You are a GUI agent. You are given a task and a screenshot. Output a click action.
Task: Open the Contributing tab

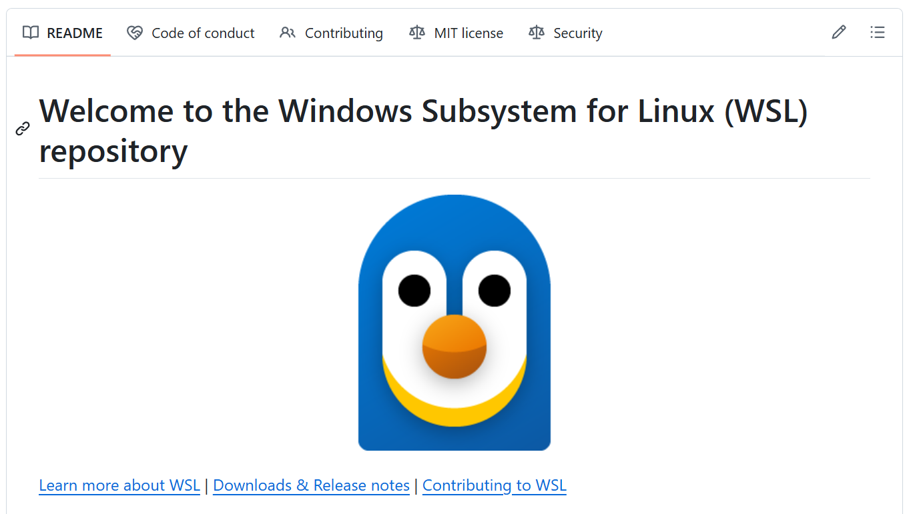click(x=344, y=33)
